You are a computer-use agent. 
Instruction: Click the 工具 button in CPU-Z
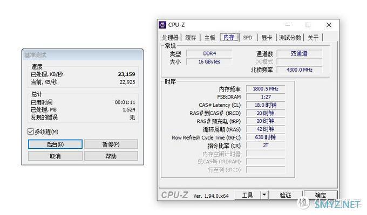point(247,195)
